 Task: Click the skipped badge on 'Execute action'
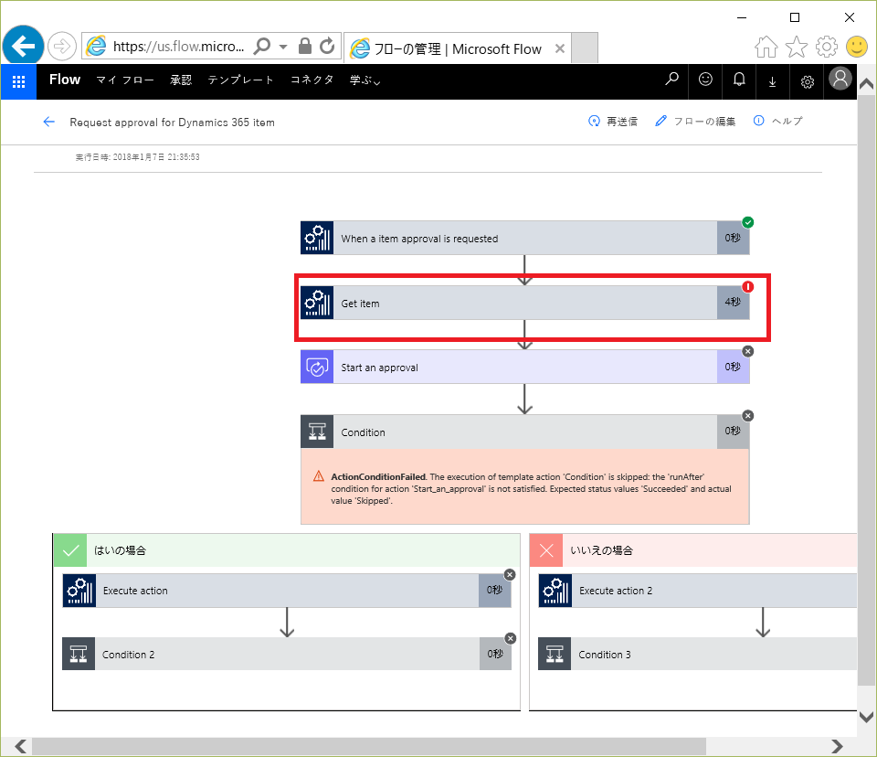click(510, 574)
